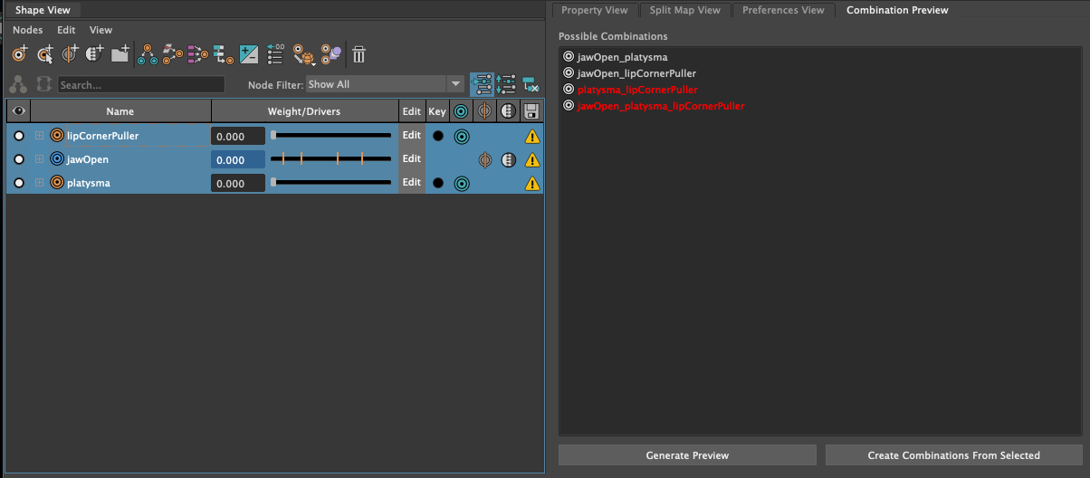Select the Shape View tab
This screenshot has width=1090, height=478.
[43, 10]
